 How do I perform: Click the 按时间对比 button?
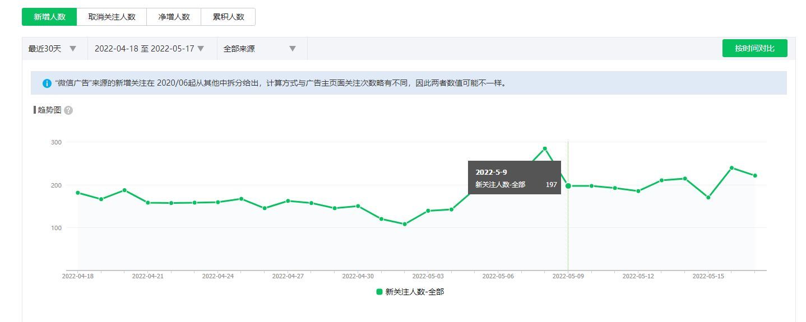pos(754,48)
